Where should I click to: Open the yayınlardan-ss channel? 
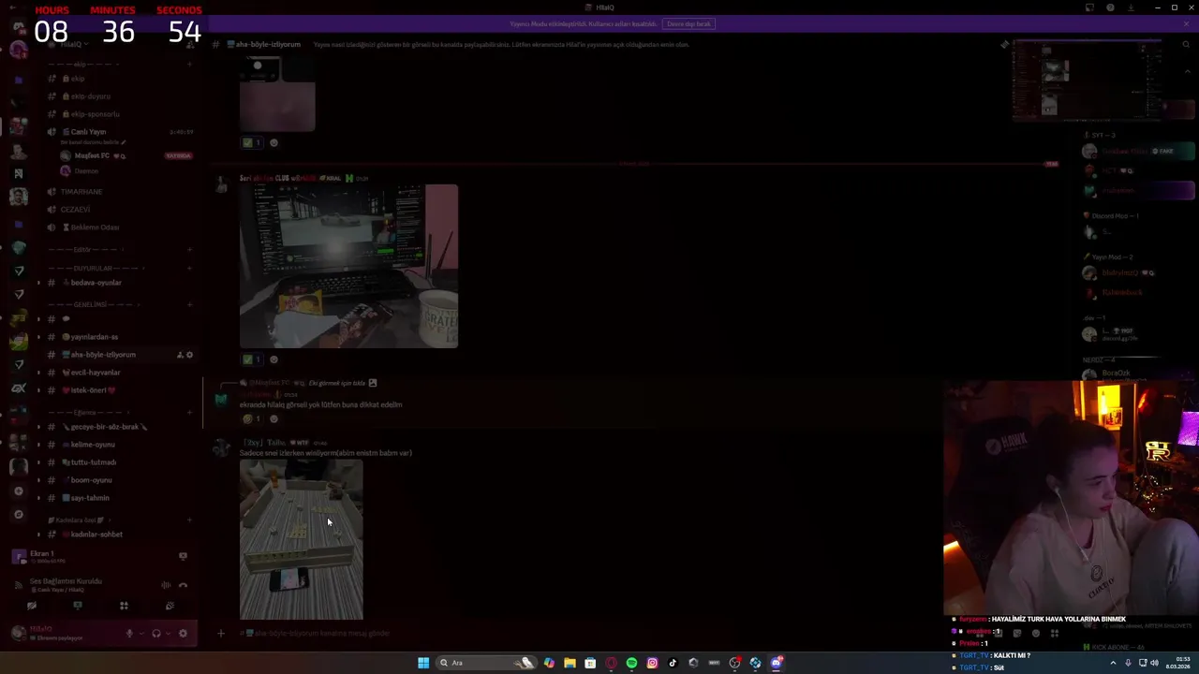[x=95, y=337]
